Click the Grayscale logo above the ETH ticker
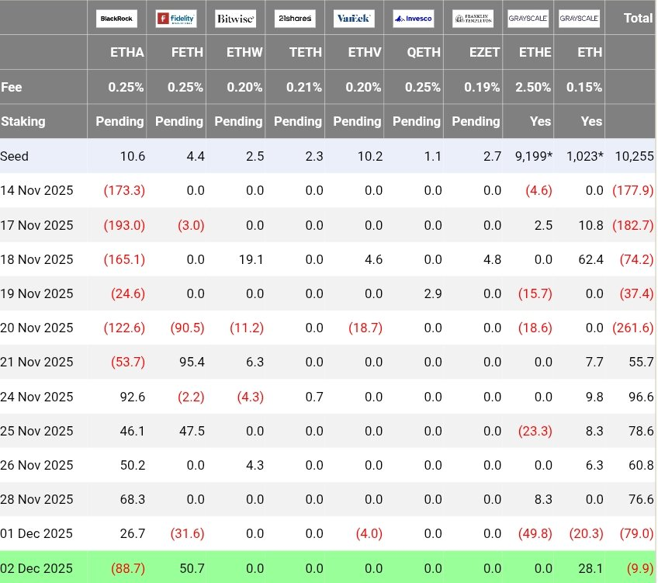 pyautogui.click(x=578, y=19)
